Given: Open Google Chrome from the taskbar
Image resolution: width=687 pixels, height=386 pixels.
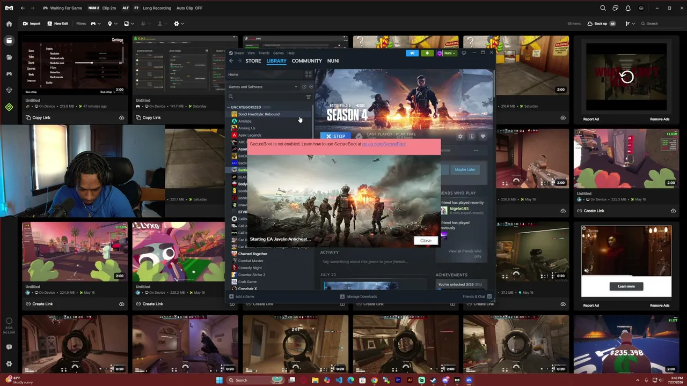Looking at the screenshot, I should coord(374,380).
